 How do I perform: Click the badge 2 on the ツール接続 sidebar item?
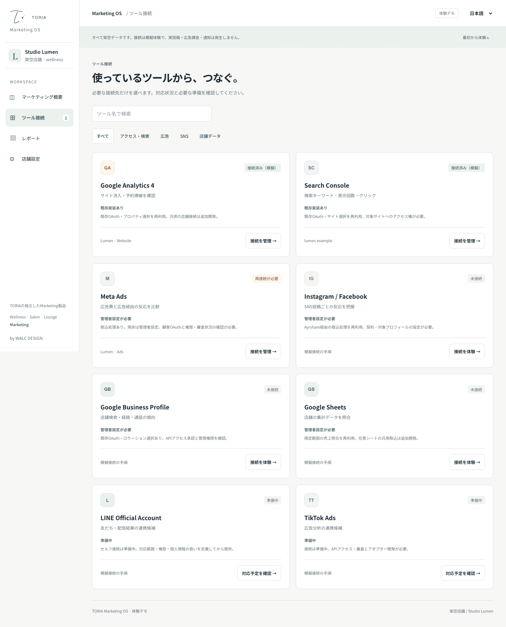click(x=66, y=118)
